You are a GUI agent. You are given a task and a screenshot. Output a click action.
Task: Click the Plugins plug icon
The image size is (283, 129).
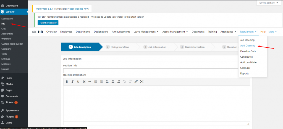coord(2,117)
